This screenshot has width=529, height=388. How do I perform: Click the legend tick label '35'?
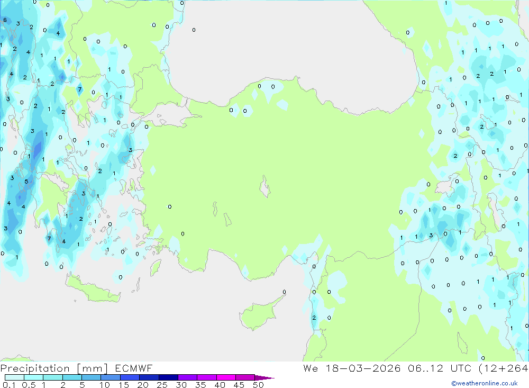point(200,385)
